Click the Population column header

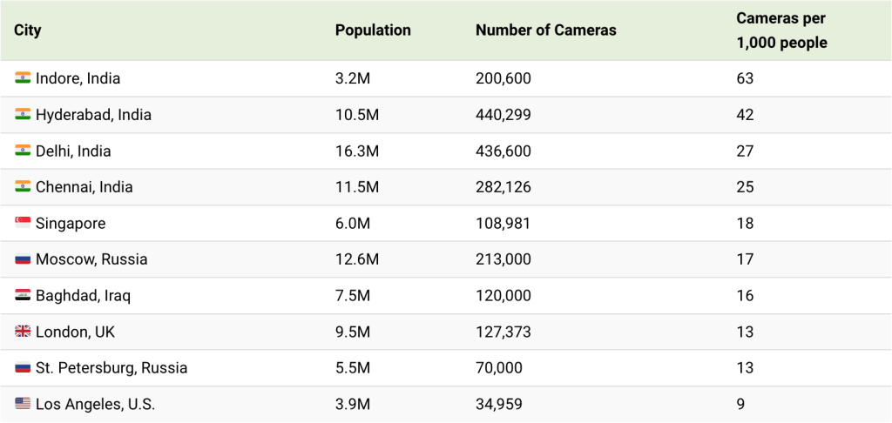coord(373,30)
